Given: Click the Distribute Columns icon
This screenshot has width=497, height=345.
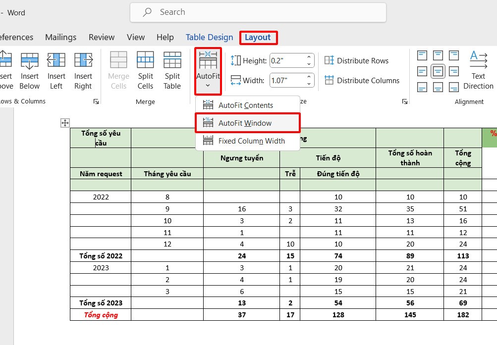Looking at the screenshot, I should click(x=329, y=80).
